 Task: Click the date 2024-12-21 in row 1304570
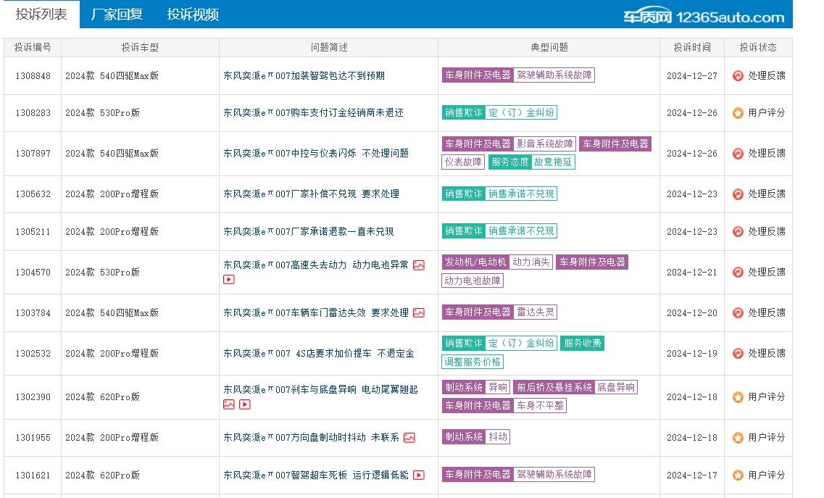(x=692, y=272)
